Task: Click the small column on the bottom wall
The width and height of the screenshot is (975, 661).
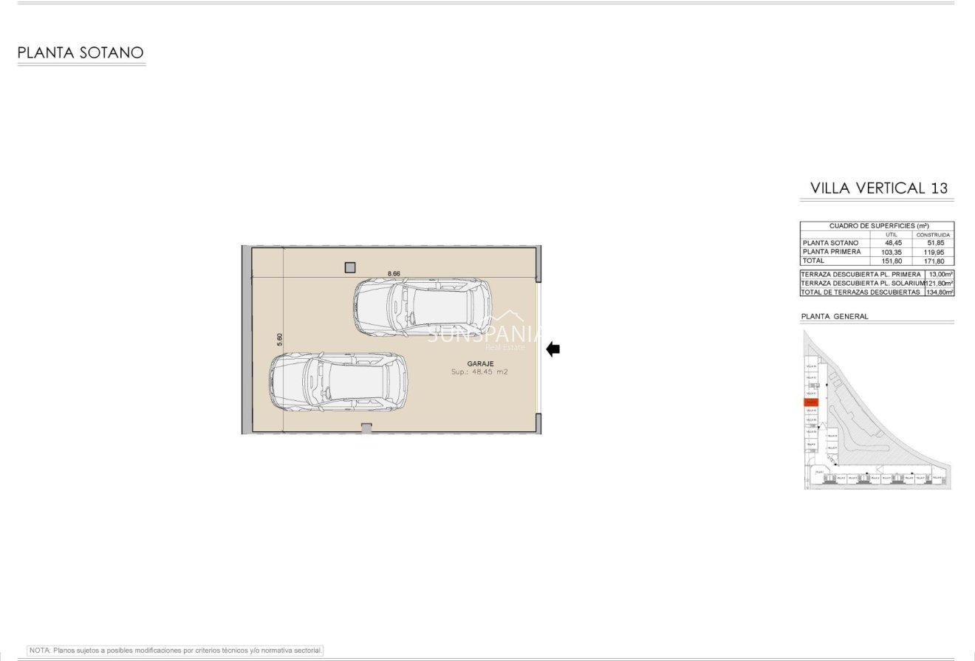Action: click(366, 428)
